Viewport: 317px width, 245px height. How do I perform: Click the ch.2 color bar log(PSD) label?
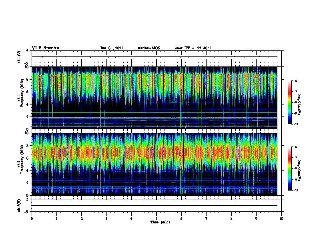click(300, 170)
